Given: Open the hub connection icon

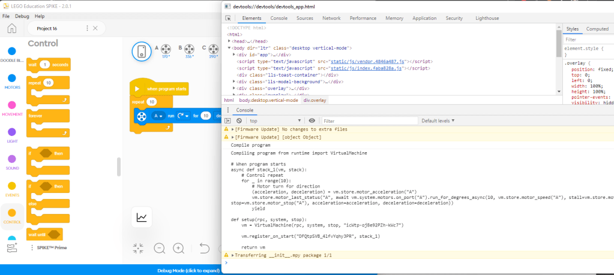Looking at the screenshot, I should point(141,52).
